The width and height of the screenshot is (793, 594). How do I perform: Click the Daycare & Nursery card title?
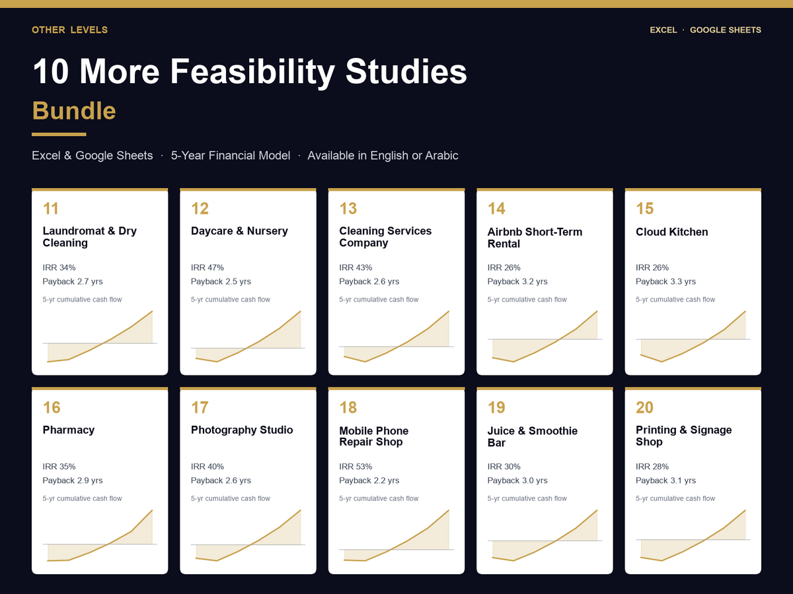239,231
